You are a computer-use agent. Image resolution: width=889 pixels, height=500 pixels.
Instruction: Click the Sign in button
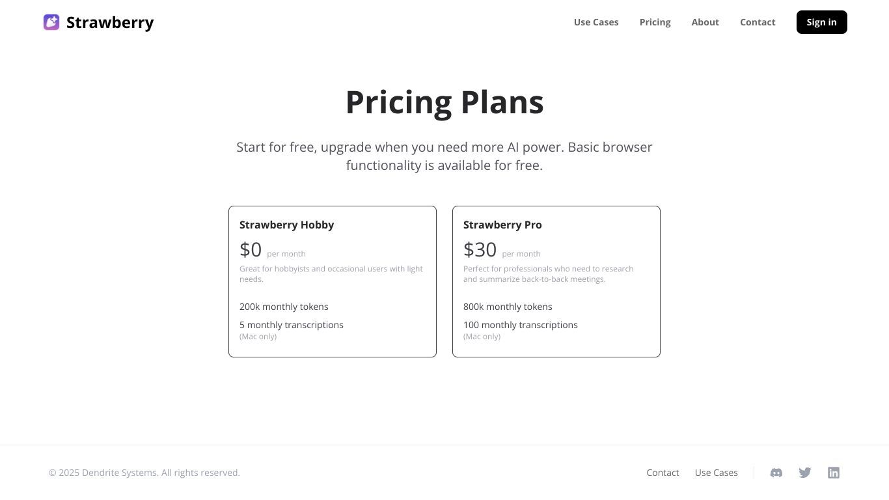pyautogui.click(x=821, y=22)
